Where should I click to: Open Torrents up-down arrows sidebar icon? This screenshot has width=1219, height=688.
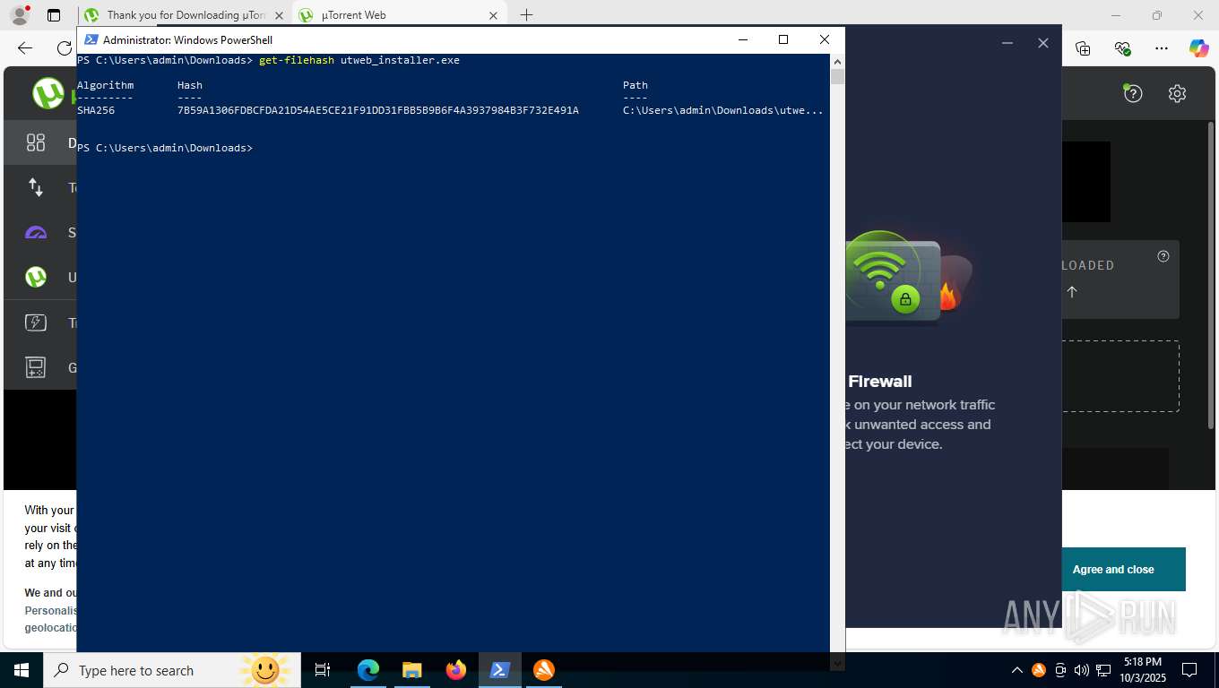tap(36, 187)
